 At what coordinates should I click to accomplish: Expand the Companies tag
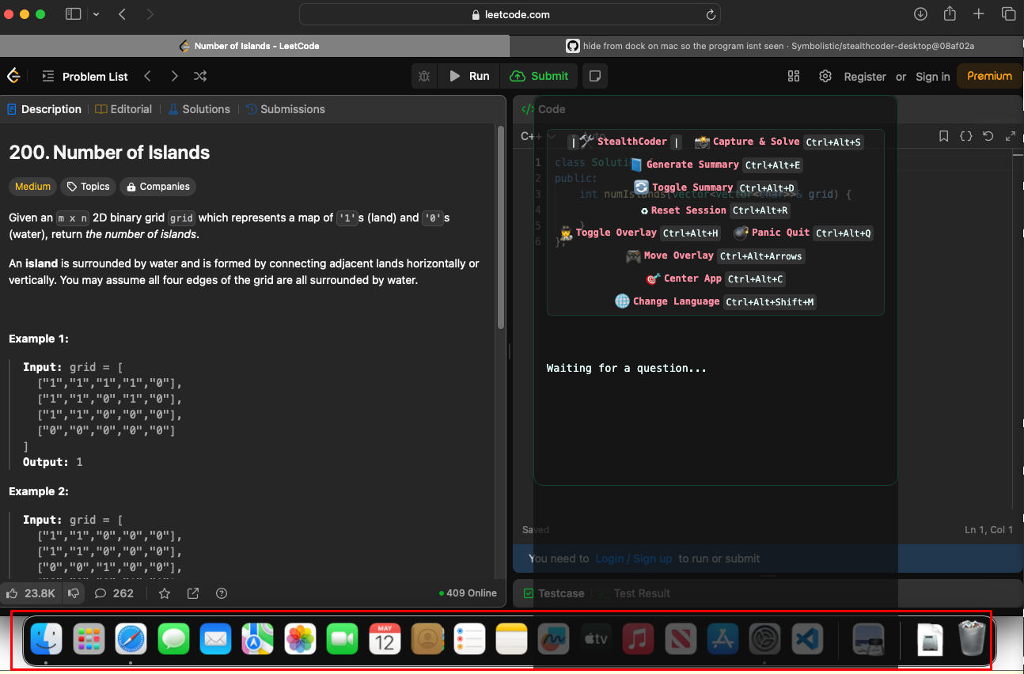(x=157, y=187)
